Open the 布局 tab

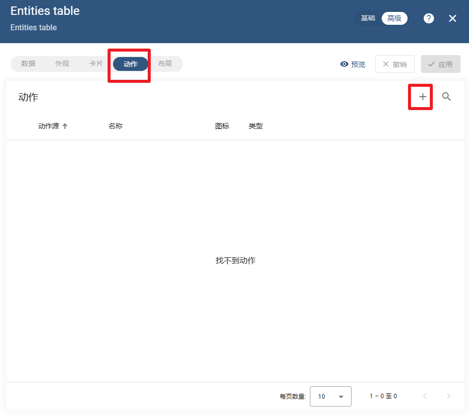point(165,64)
